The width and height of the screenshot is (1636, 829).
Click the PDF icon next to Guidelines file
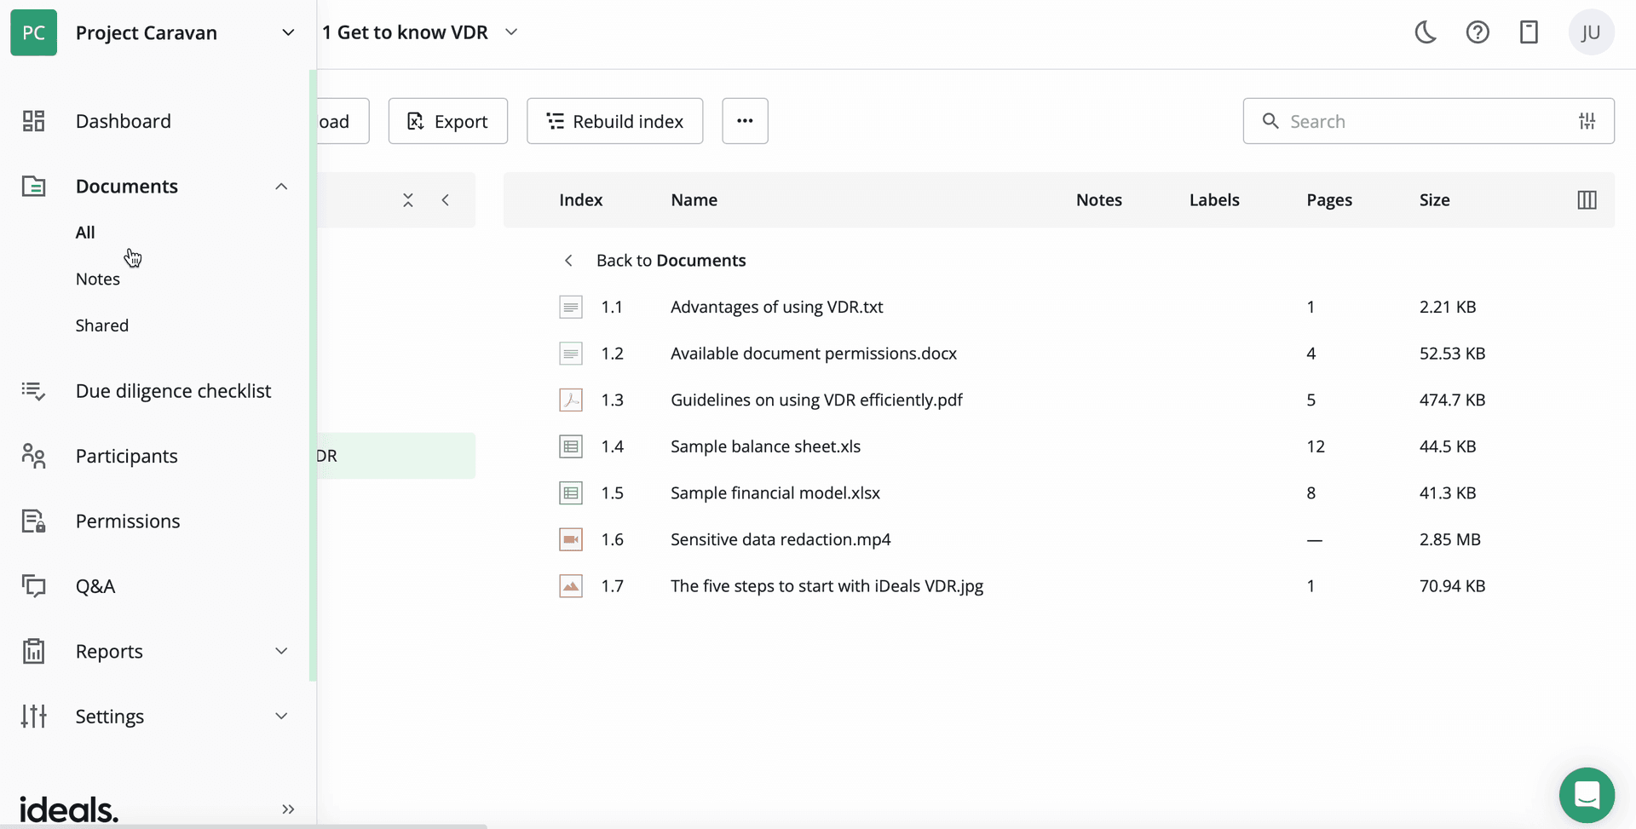point(571,399)
